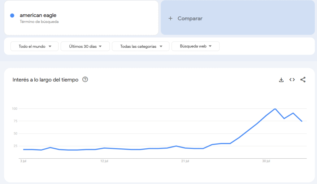Download the interest over time chart data
Image resolution: width=317 pixels, height=184 pixels.
tap(281, 80)
